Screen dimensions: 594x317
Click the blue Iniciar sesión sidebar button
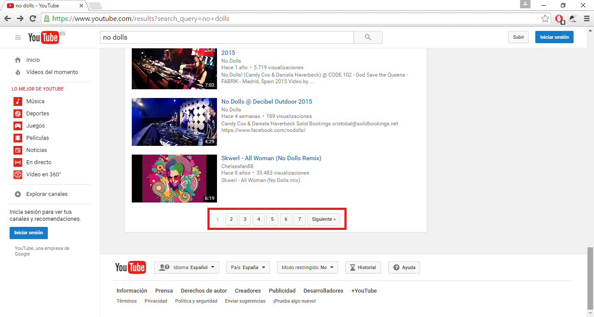pyautogui.click(x=29, y=233)
